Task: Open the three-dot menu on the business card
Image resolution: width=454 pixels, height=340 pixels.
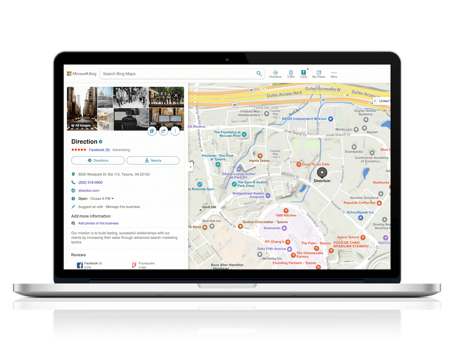Action: click(x=175, y=130)
